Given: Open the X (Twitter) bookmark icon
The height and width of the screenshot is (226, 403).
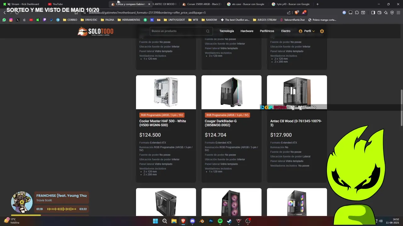Looking at the screenshot, I should [x=17, y=20].
